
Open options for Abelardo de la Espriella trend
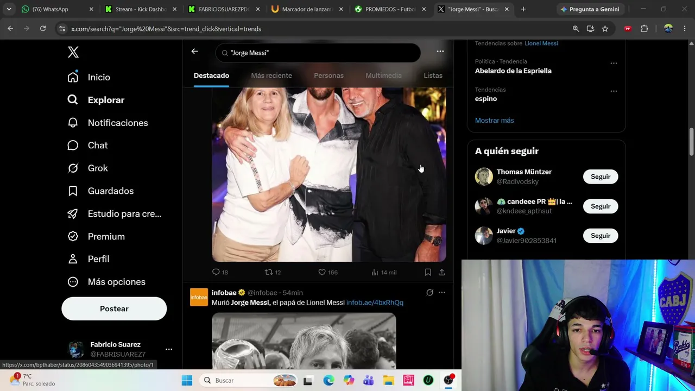point(614,63)
